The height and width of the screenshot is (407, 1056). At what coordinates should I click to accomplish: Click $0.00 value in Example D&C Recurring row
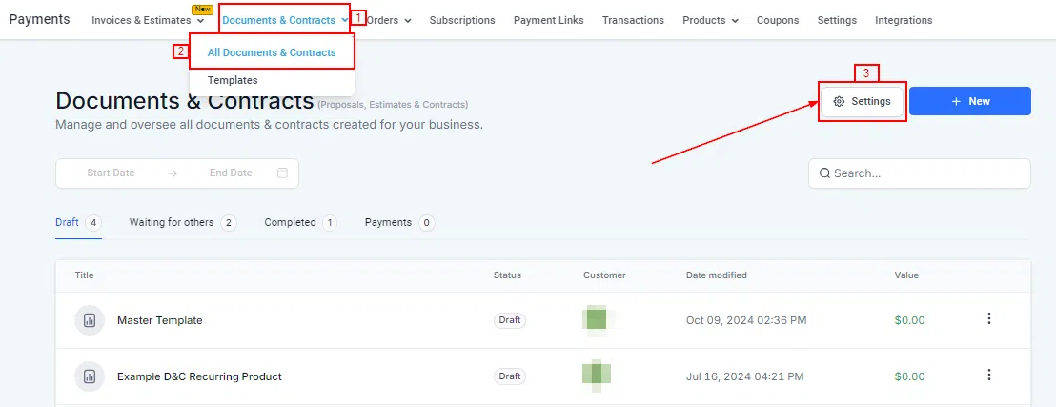pos(910,376)
